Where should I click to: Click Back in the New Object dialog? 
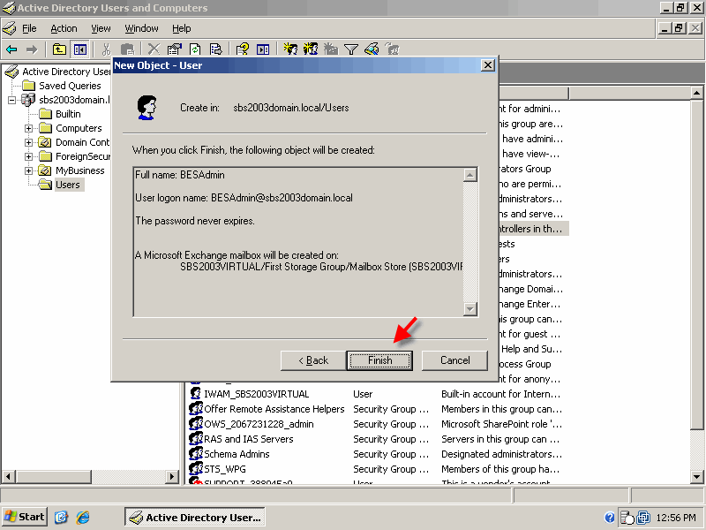pyautogui.click(x=313, y=360)
